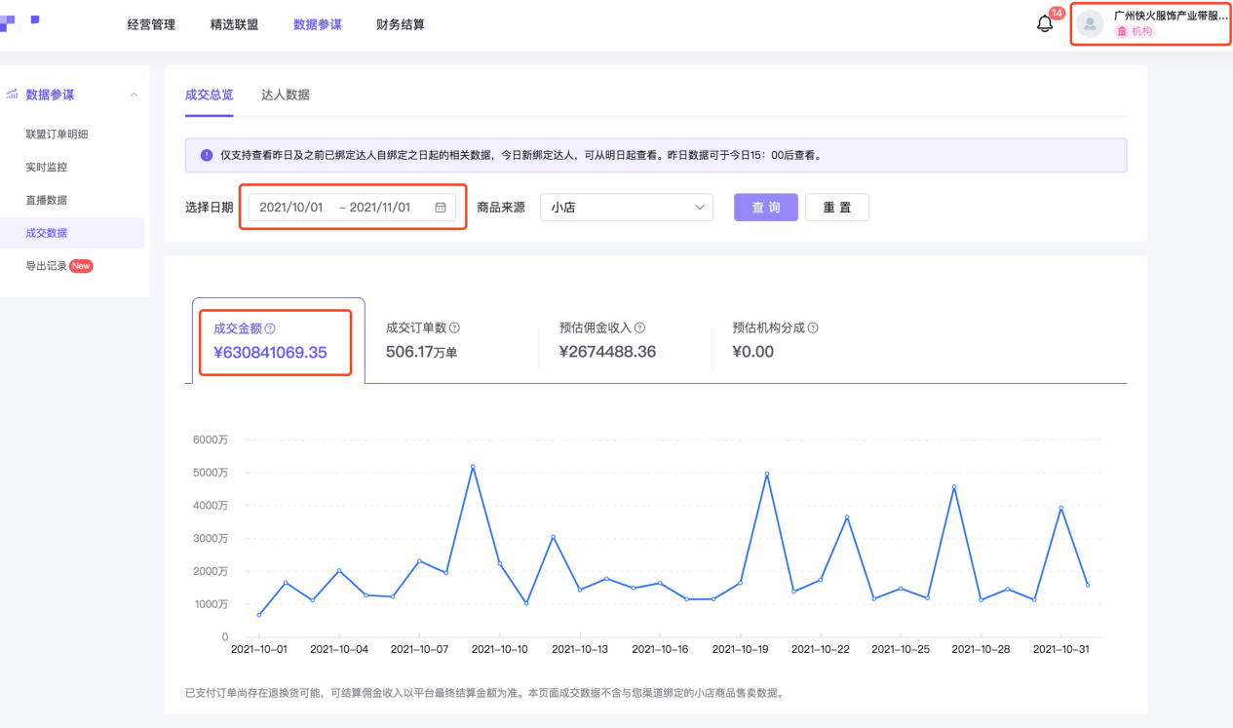Click the purple logo at top left
This screenshot has height=728, width=1233.
point(19,21)
